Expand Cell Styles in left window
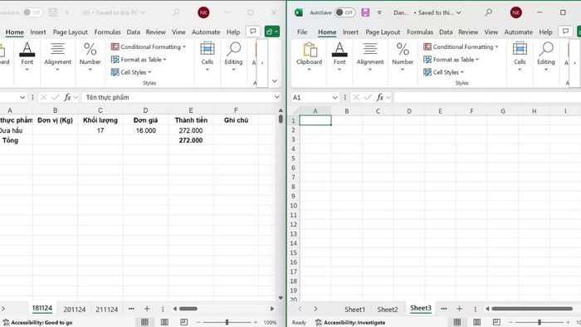 coord(131,72)
